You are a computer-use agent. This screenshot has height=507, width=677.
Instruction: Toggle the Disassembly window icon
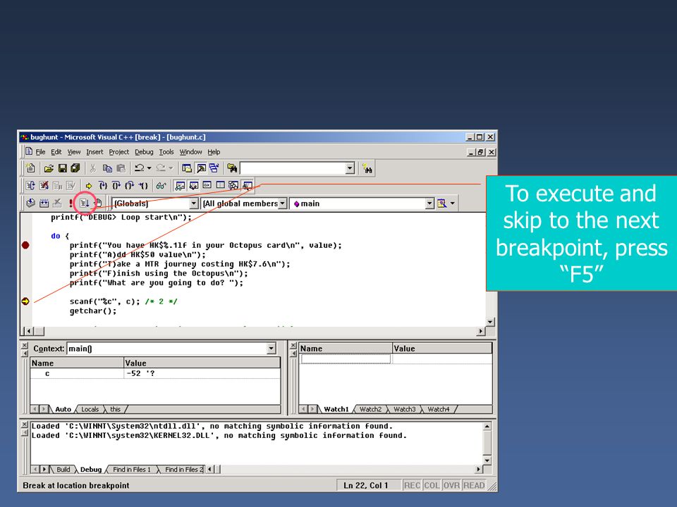pos(248,186)
